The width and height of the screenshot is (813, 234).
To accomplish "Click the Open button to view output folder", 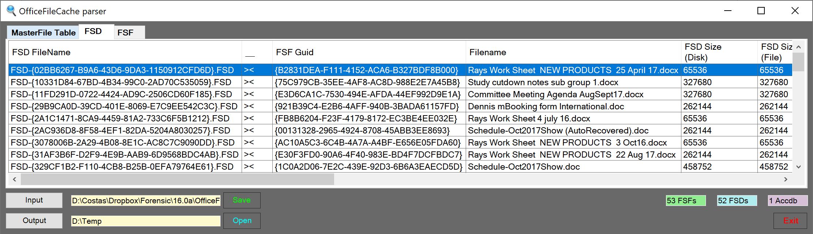I will pos(241,220).
